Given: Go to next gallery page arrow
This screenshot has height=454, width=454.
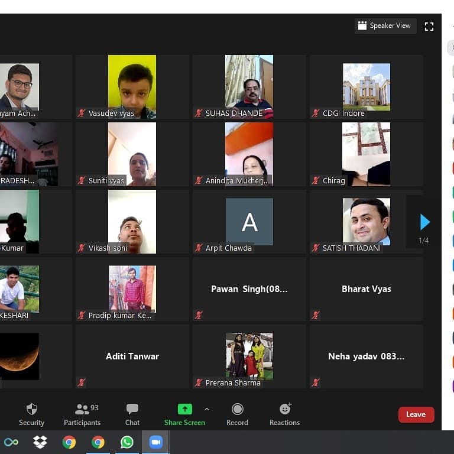Looking at the screenshot, I should (425, 222).
